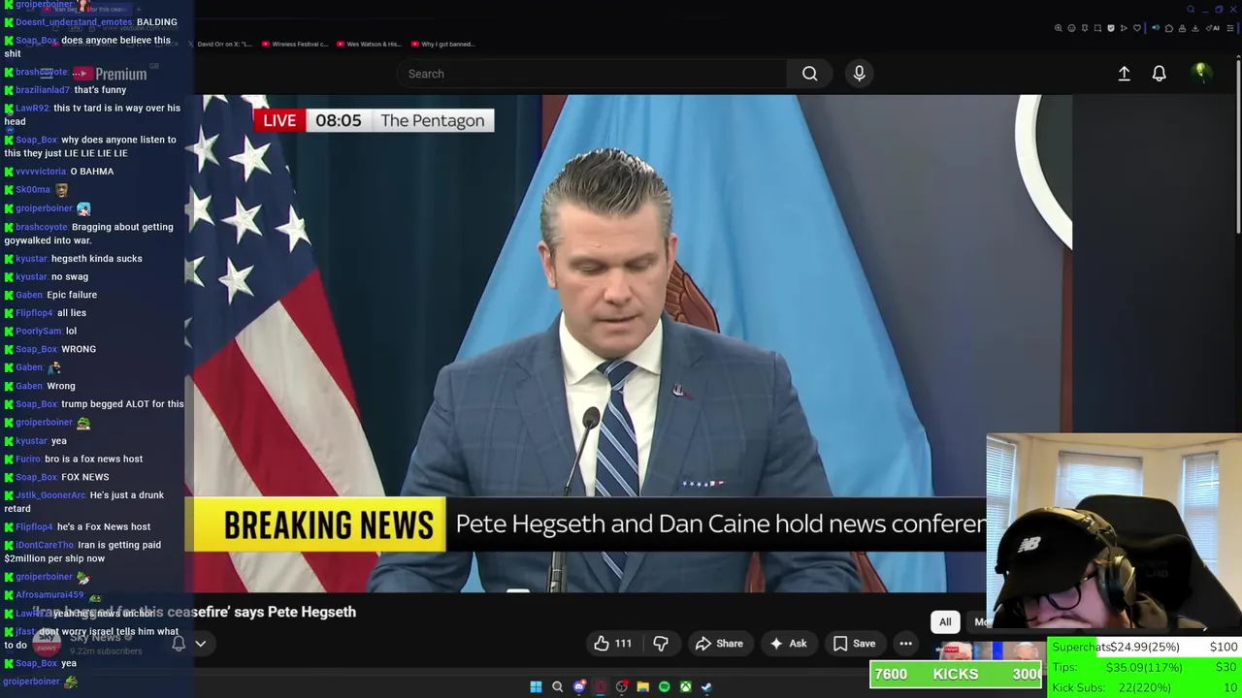This screenshot has height=698, width=1242.
Task: Open browser zoom magnifier toolbar icon
Action: pos(1059,28)
